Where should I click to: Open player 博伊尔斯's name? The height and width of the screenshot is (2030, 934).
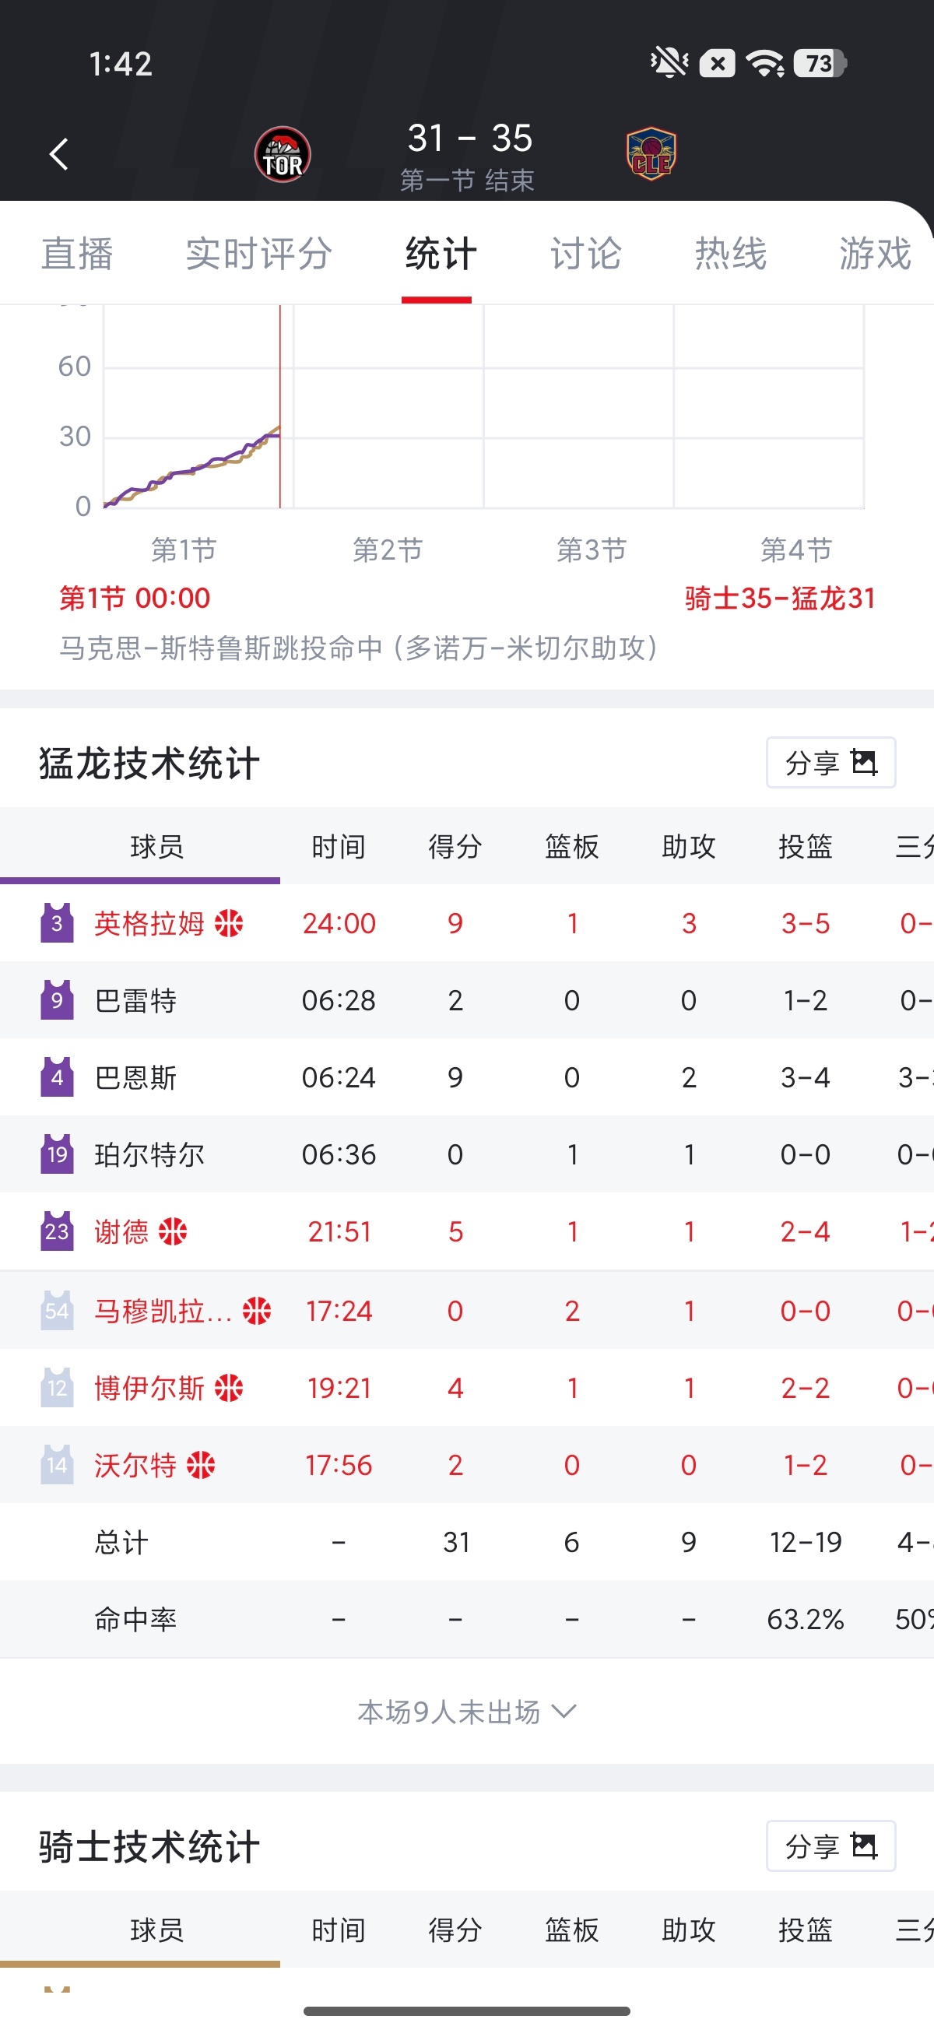(x=149, y=1388)
